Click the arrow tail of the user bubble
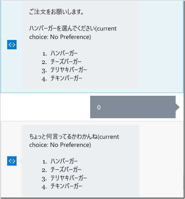The height and width of the screenshot is (199, 185). click(178, 107)
